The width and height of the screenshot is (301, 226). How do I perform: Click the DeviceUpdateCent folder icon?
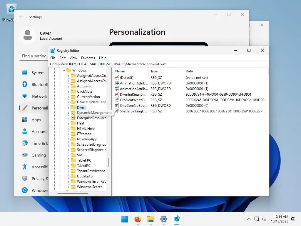73,102
